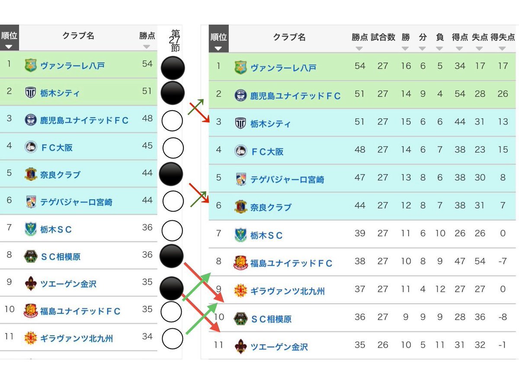The width and height of the screenshot is (519, 384).
Task: Click Kagoshima United FC crest in left table
Action: [31, 120]
